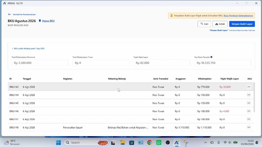Image resolution: width=262 pixels, height=147 pixels.
Task: Open Snipping Tool from taskbar
Action: click(x=186, y=143)
